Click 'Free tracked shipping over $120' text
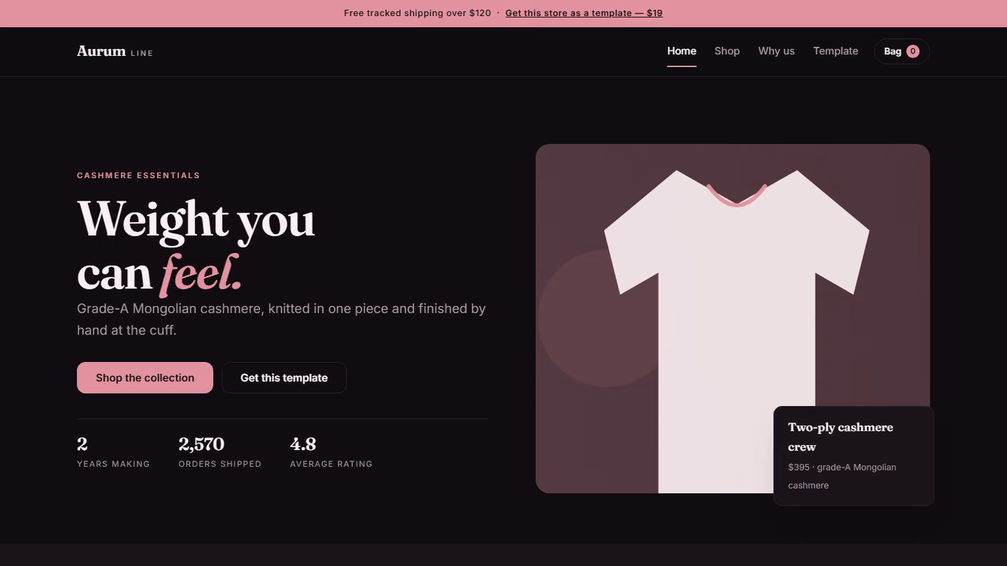This screenshot has height=566, width=1007. click(417, 13)
